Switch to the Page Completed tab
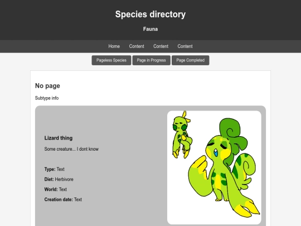301x226 pixels. [x=191, y=60]
